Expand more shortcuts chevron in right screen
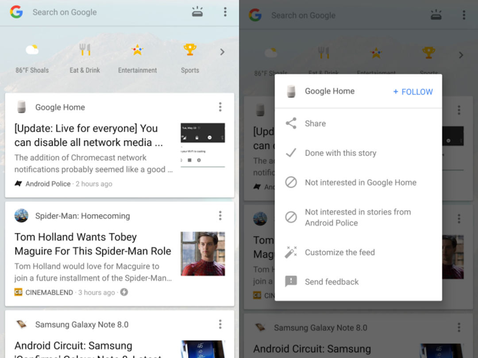 461,55
